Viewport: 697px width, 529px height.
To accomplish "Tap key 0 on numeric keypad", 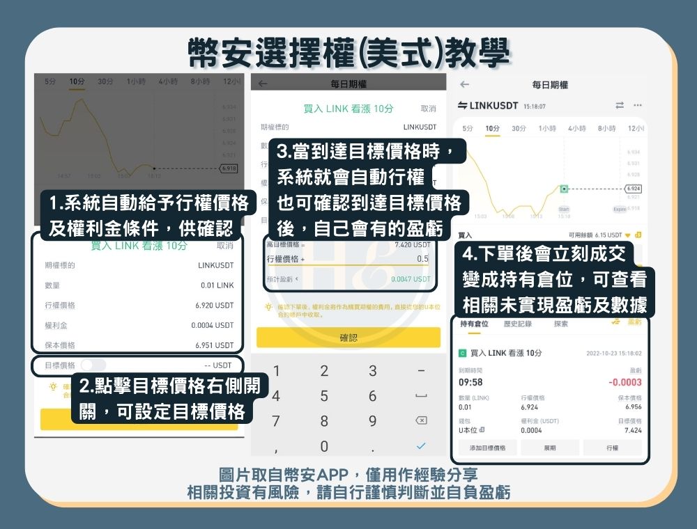I will [x=325, y=445].
